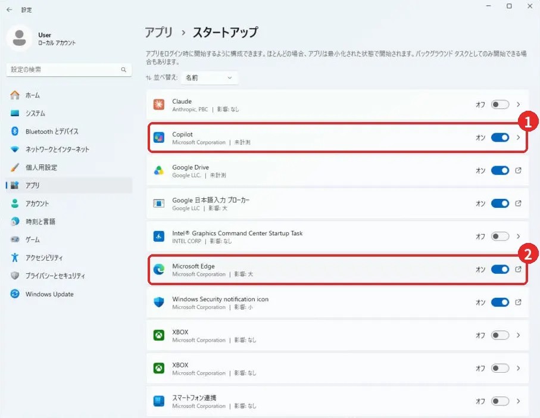Go to アプリ breadcrumb link
Screen dimensions: 540x418
click(x=158, y=32)
